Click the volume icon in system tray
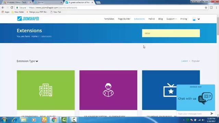The height and width of the screenshot is (123, 219). (203, 120)
